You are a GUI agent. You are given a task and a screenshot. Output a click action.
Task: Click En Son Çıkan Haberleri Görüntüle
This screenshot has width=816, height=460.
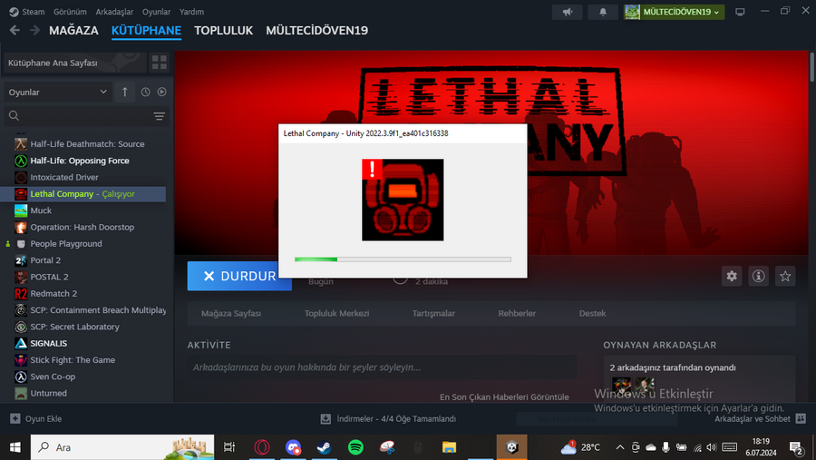[x=504, y=397]
